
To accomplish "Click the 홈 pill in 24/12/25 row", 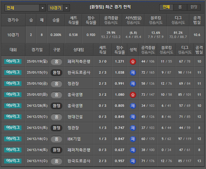I will [x=56, y=117].
